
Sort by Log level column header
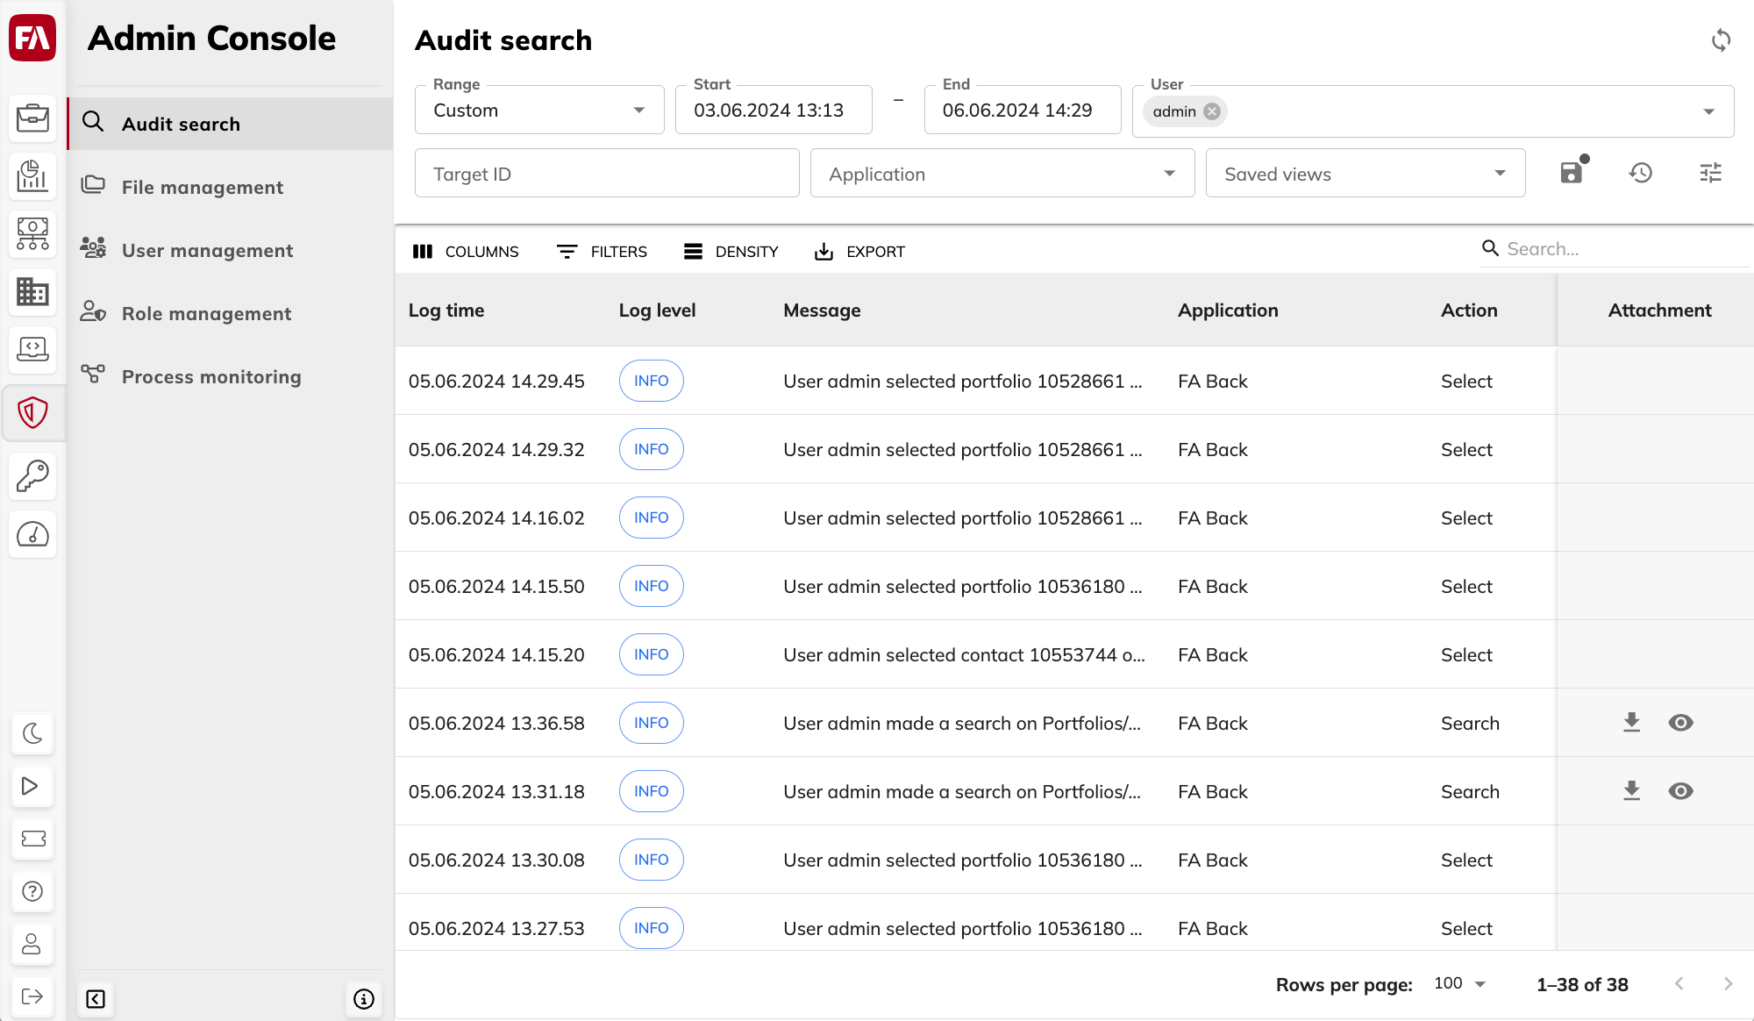pos(657,311)
